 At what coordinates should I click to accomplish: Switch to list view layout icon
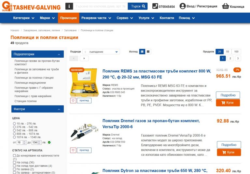tap(142, 51)
